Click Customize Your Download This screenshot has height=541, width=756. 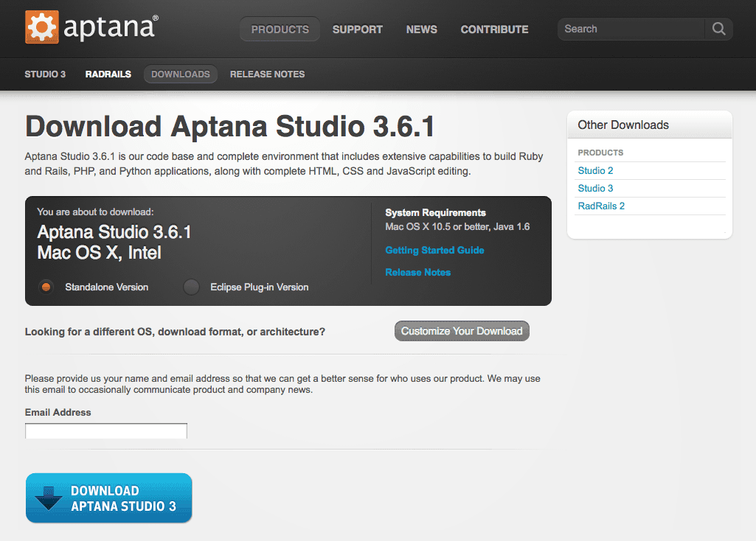[462, 331]
